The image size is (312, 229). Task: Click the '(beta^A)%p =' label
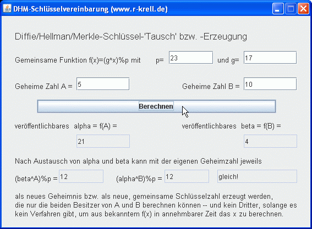coord(36,178)
